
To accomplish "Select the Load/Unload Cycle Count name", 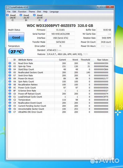I will (x=30, y=97).
